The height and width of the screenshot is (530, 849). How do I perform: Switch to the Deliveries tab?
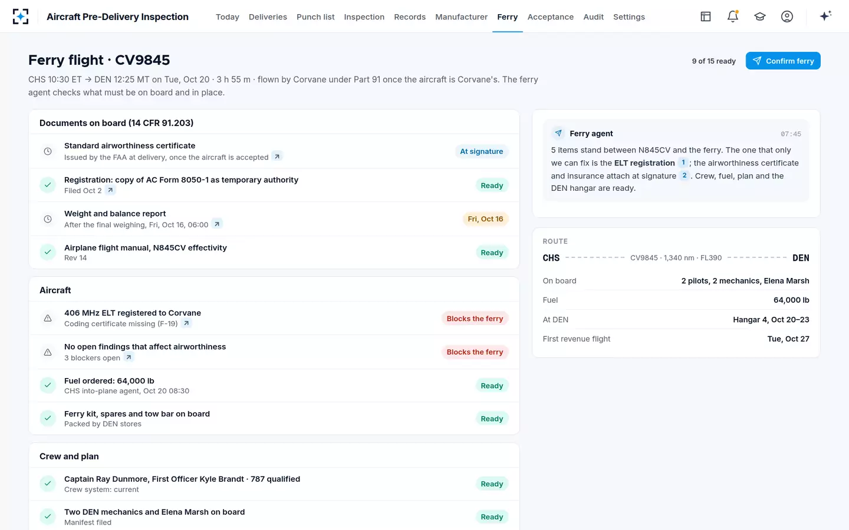pos(268,17)
